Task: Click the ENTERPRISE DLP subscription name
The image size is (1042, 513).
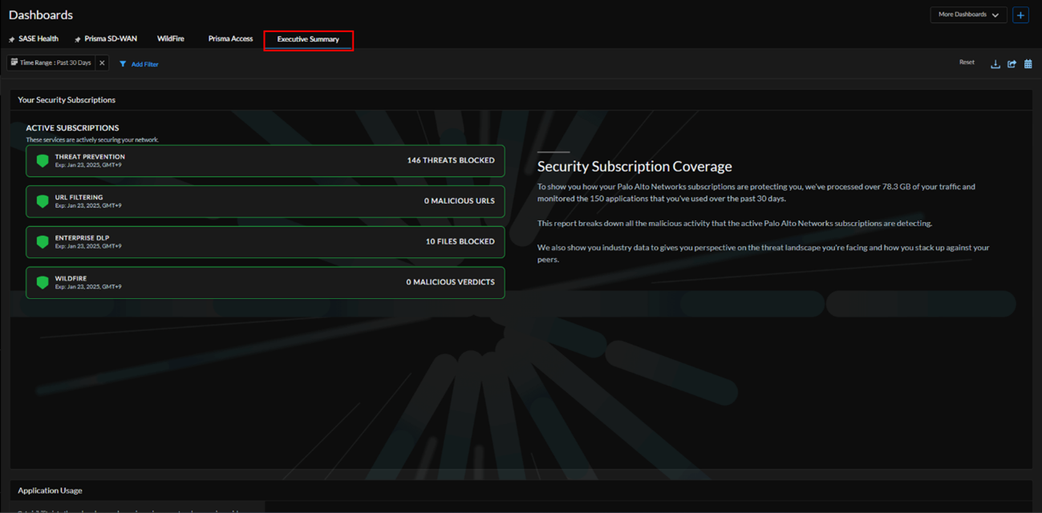Action: [x=82, y=238]
